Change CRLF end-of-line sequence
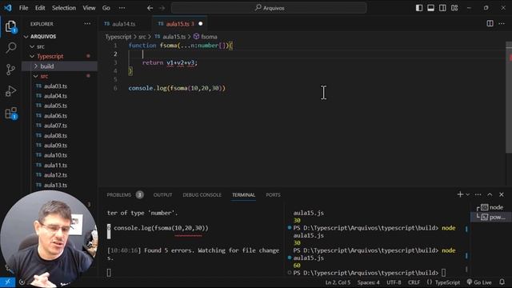Viewport: 512px width, 288px height. pyautogui.click(x=414, y=282)
